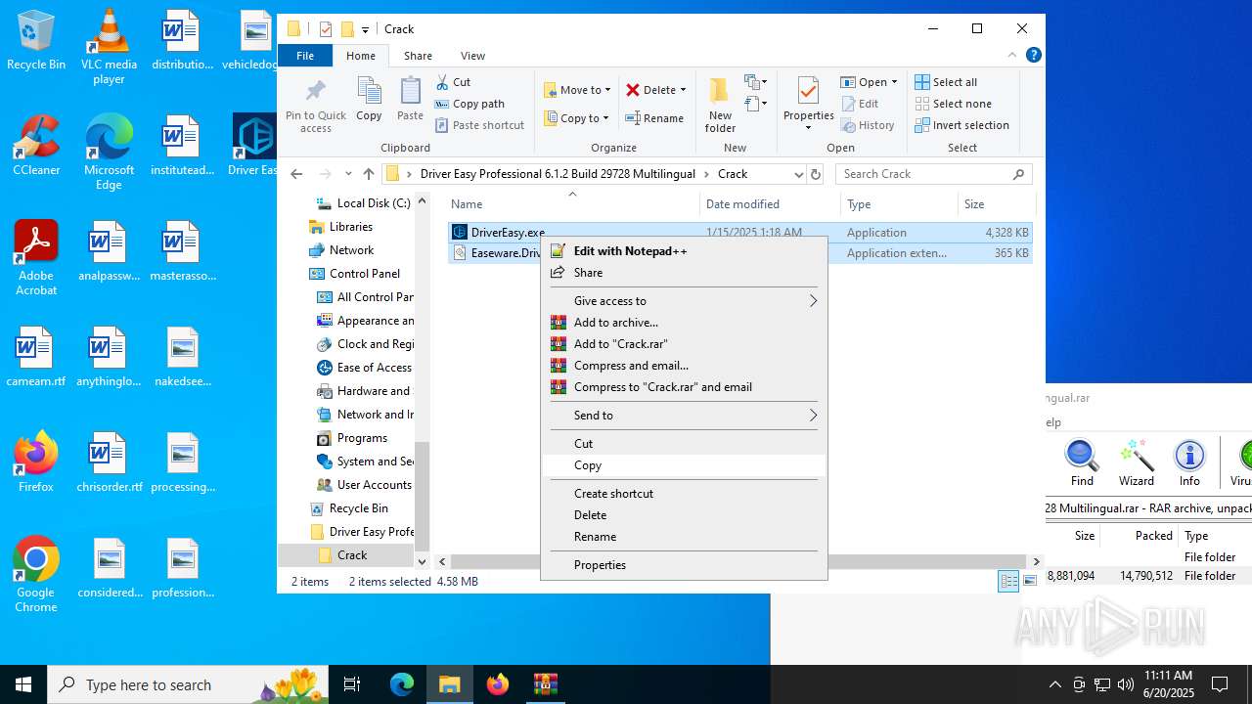
Task: Expand the Send to submenu
Action: (x=684, y=416)
